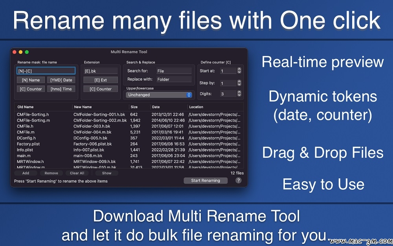Click new name Factory-006.plist.bk
The image size is (393, 246).
93,144
